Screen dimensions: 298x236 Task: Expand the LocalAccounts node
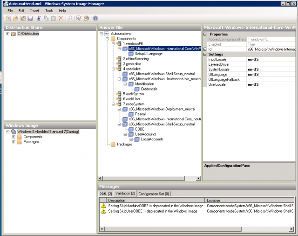(x=131, y=139)
